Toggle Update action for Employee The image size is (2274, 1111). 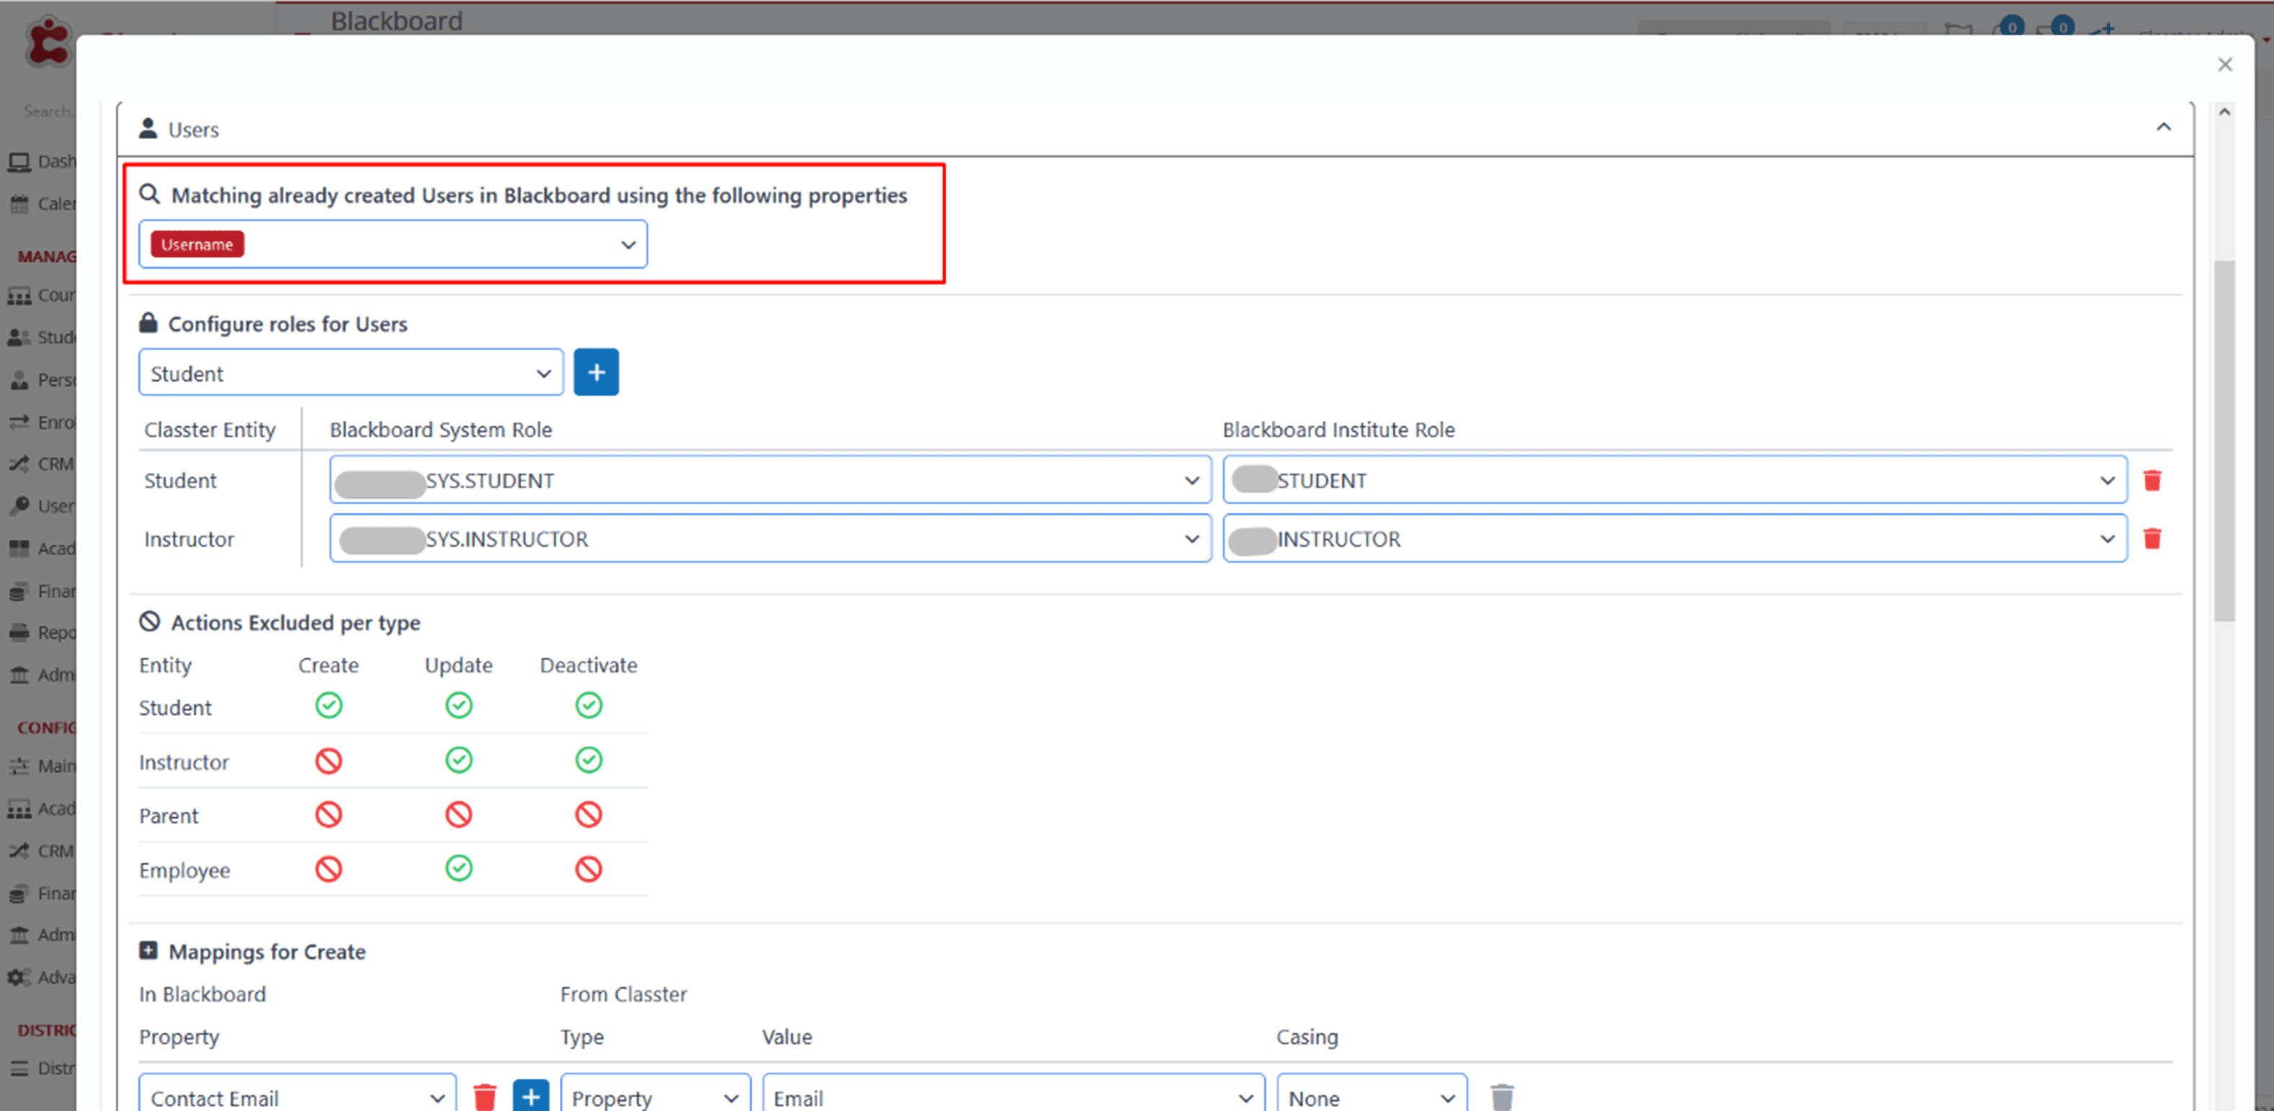coord(458,869)
